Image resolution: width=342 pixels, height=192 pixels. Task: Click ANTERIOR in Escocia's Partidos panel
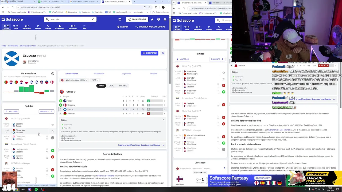coord(11,111)
